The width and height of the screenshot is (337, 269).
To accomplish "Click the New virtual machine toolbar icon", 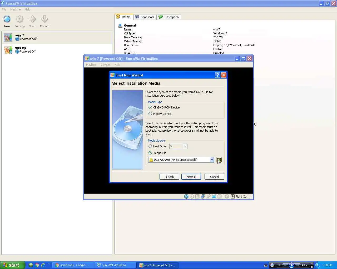I will coord(7,19).
